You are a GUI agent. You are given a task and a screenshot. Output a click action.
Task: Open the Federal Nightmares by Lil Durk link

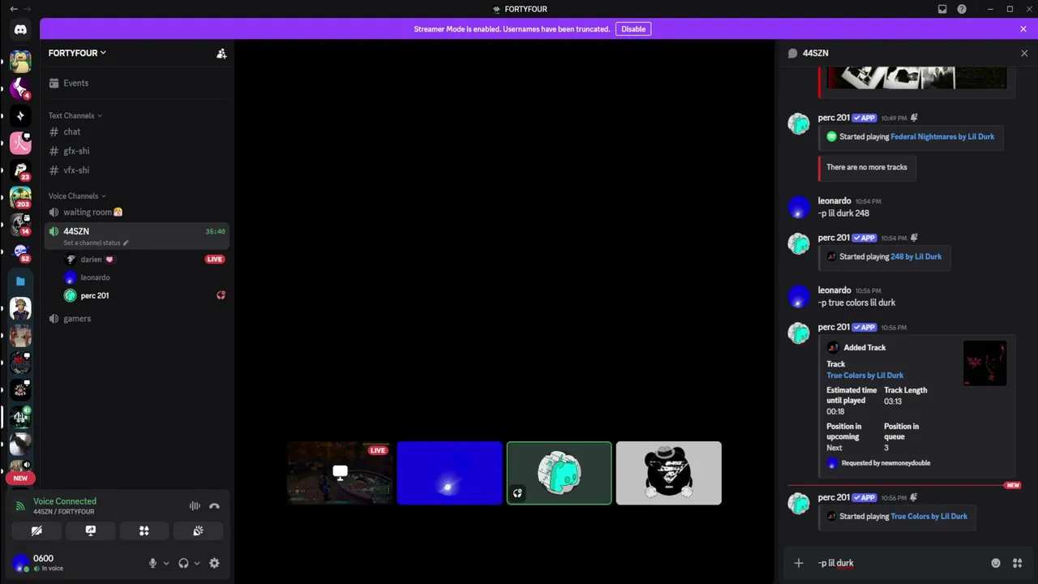(x=942, y=136)
